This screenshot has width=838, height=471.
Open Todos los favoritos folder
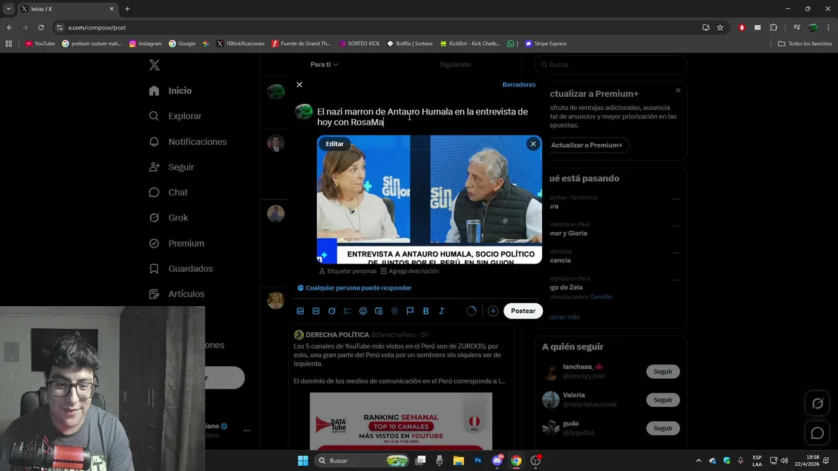coord(805,44)
